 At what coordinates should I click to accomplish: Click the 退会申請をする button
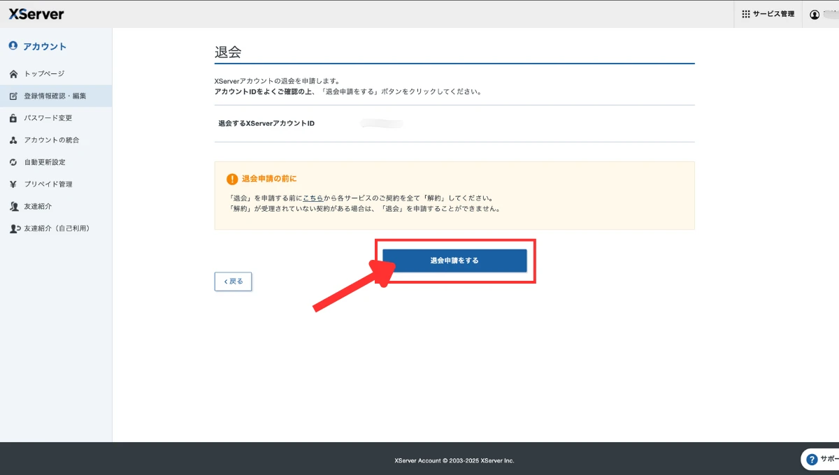454,261
